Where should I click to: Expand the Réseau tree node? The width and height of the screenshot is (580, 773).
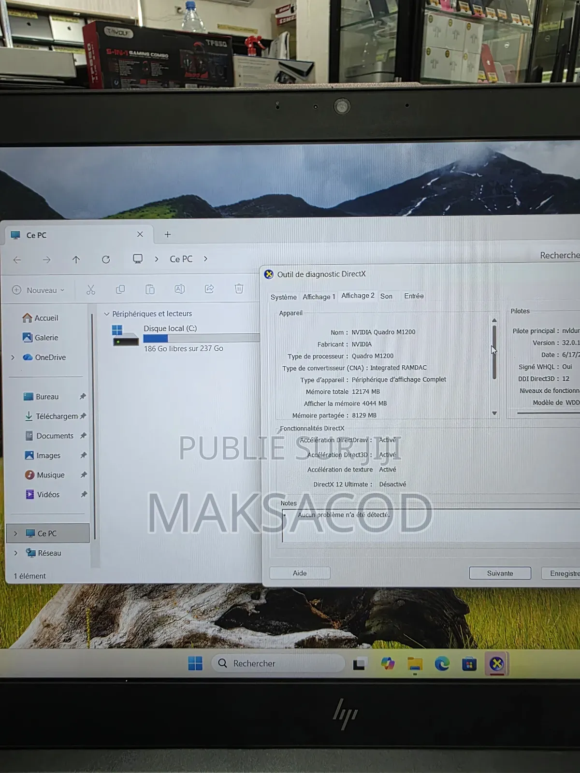point(16,553)
